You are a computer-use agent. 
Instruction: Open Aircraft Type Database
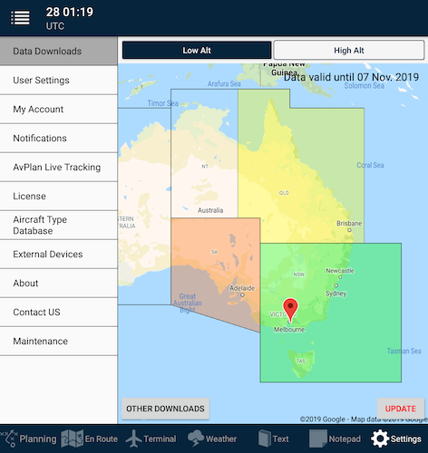pyautogui.click(x=59, y=225)
